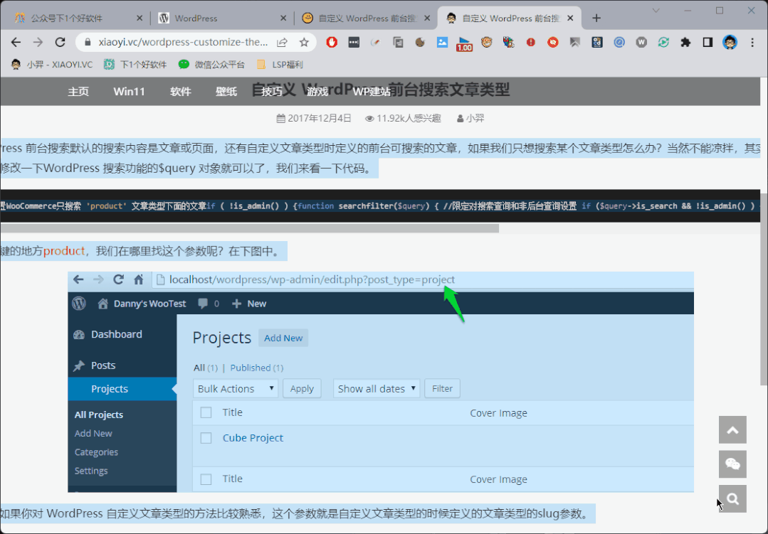Toggle the browser side panel icon
Screen dimensions: 768x534
tap(707, 43)
